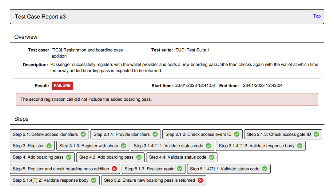Select Step 3: Register chip

tap(32, 146)
